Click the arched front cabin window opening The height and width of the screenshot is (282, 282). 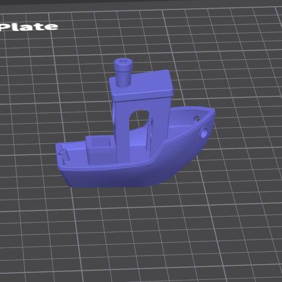(x=139, y=120)
